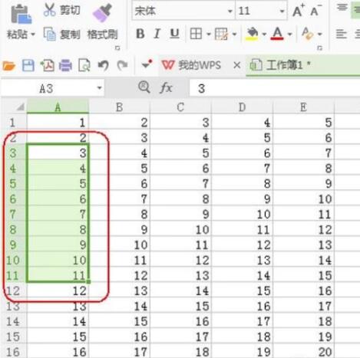Click the Copy (复制) icon
This screenshot has width=360, height=358.
tap(49, 34)
